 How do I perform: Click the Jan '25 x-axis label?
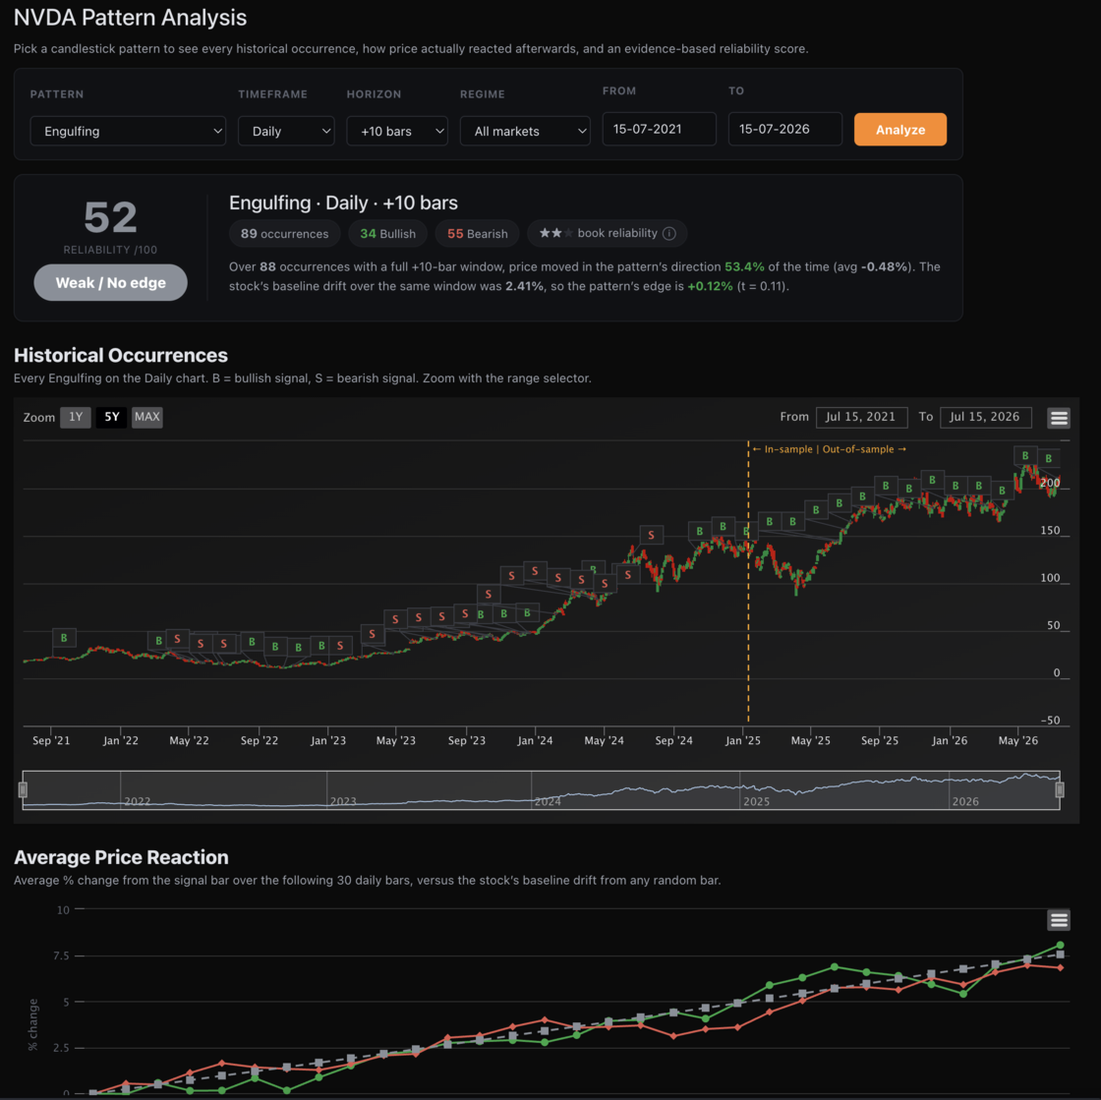743,740
